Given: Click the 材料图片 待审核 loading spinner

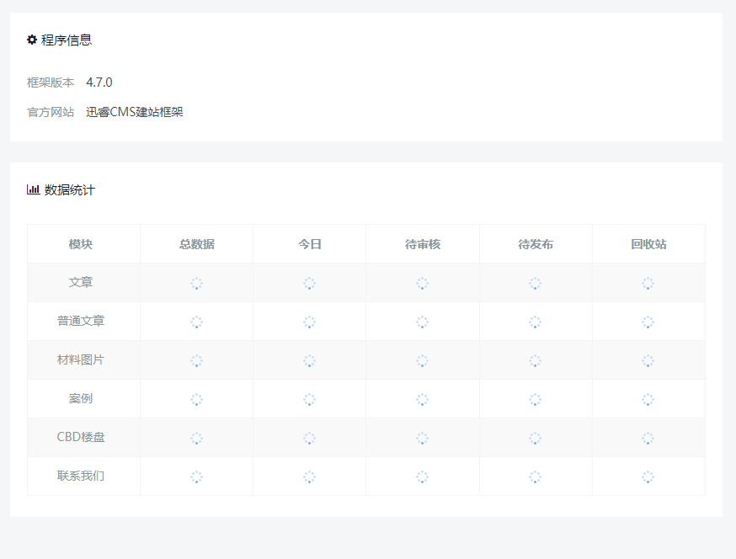Looking at the screenshot, I should (423, 361).
